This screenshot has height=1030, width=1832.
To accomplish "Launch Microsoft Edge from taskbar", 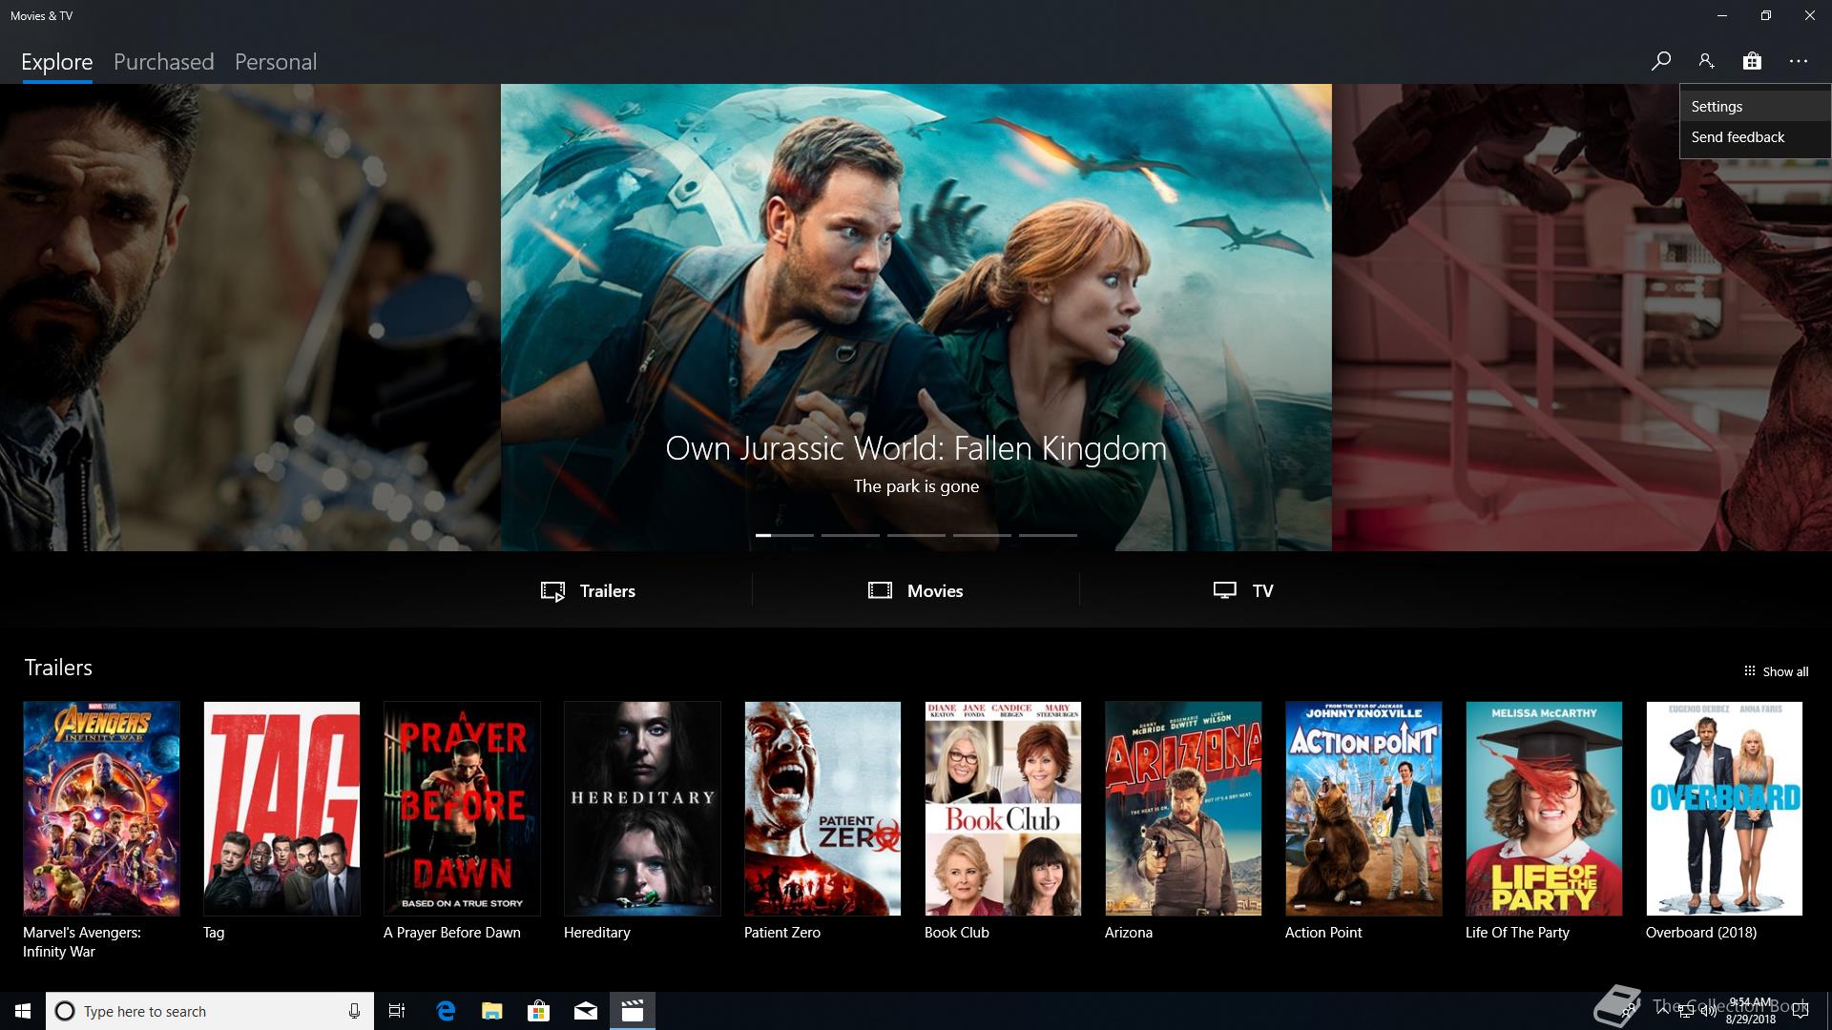I will (x=446, y=1011).
